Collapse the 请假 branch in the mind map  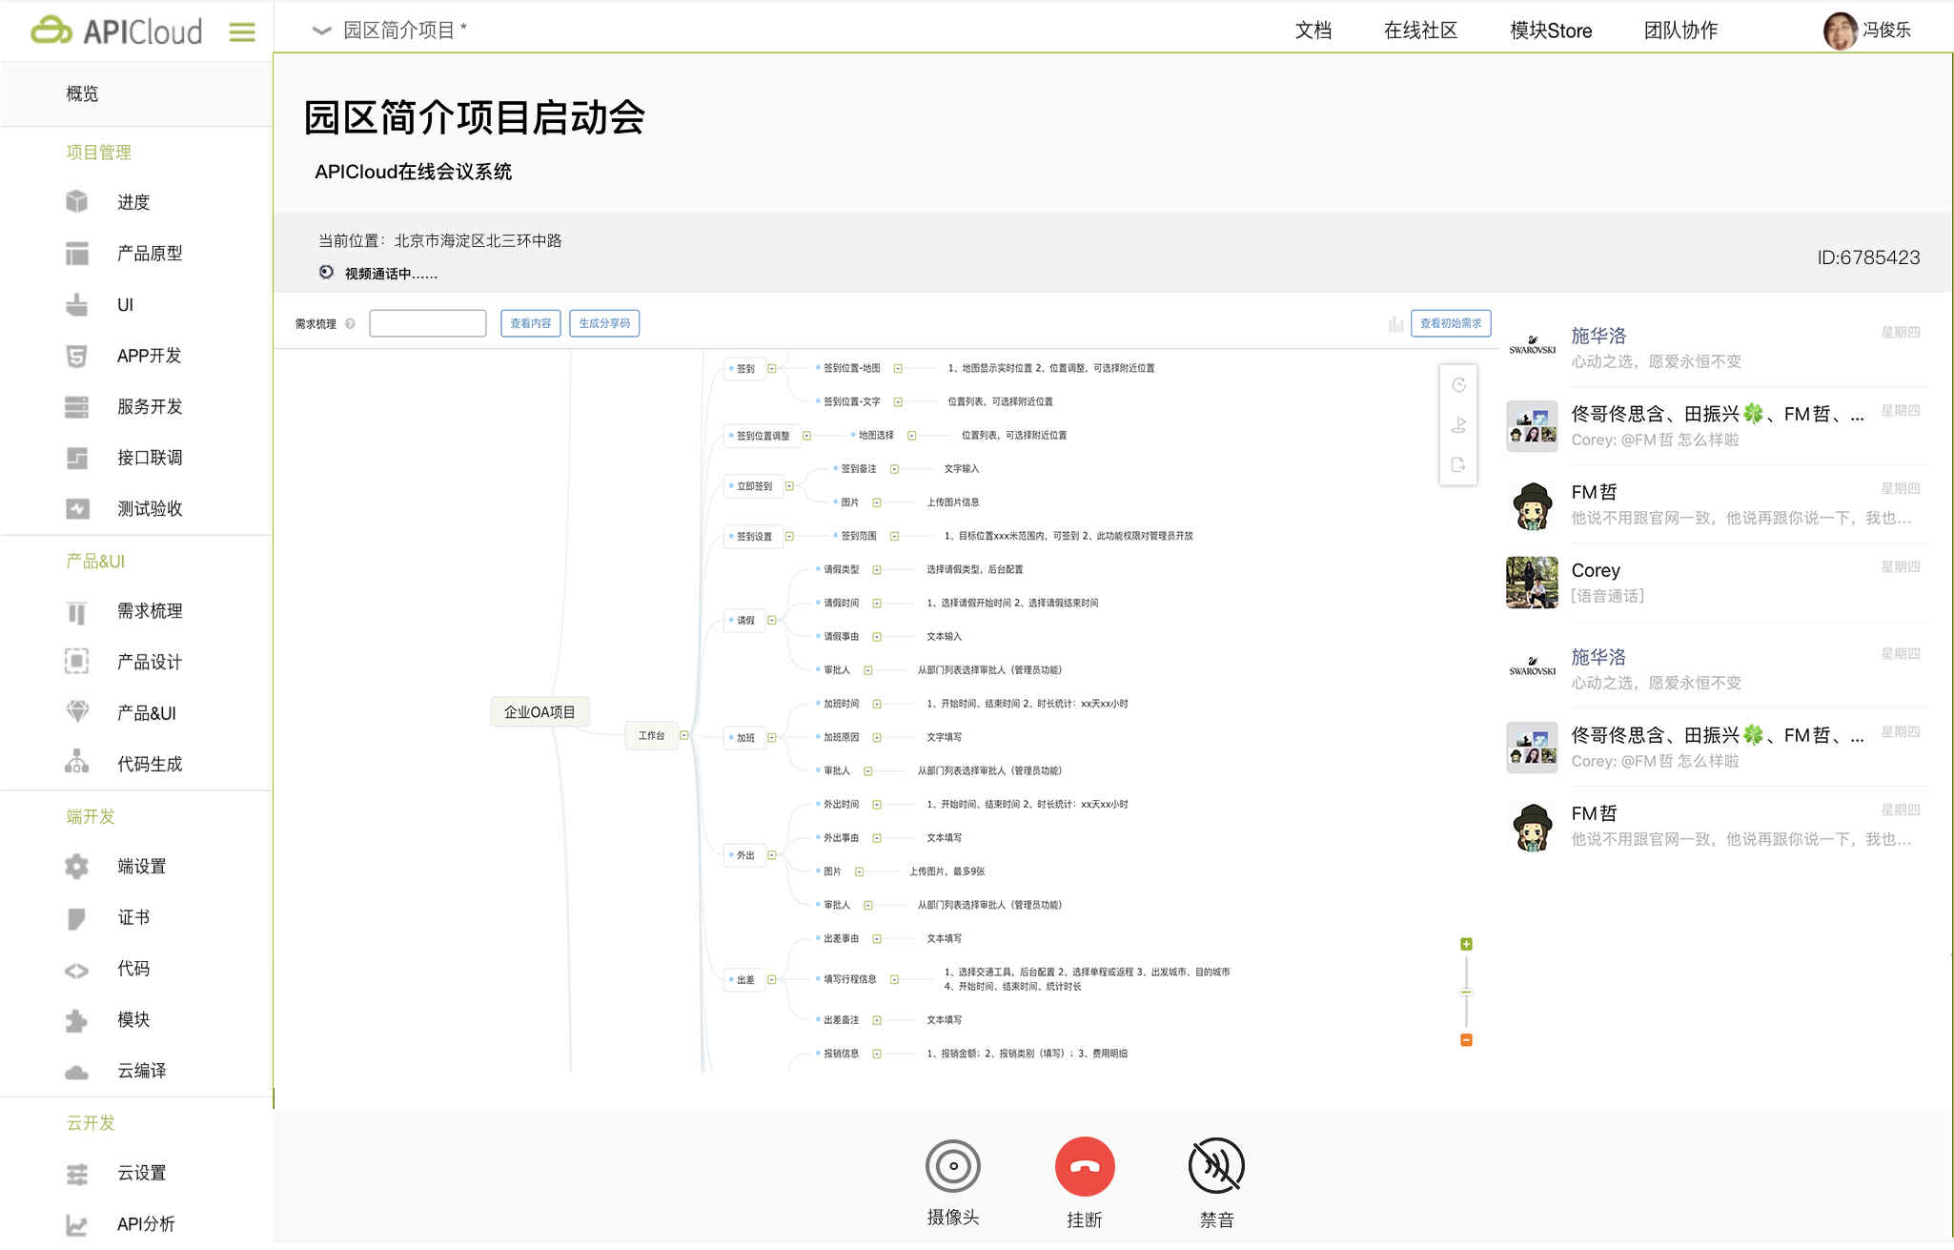(x=771, y=620)
